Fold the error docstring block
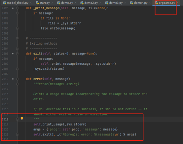This screenshot has width=183, height=144. click(x=17, y=84)
